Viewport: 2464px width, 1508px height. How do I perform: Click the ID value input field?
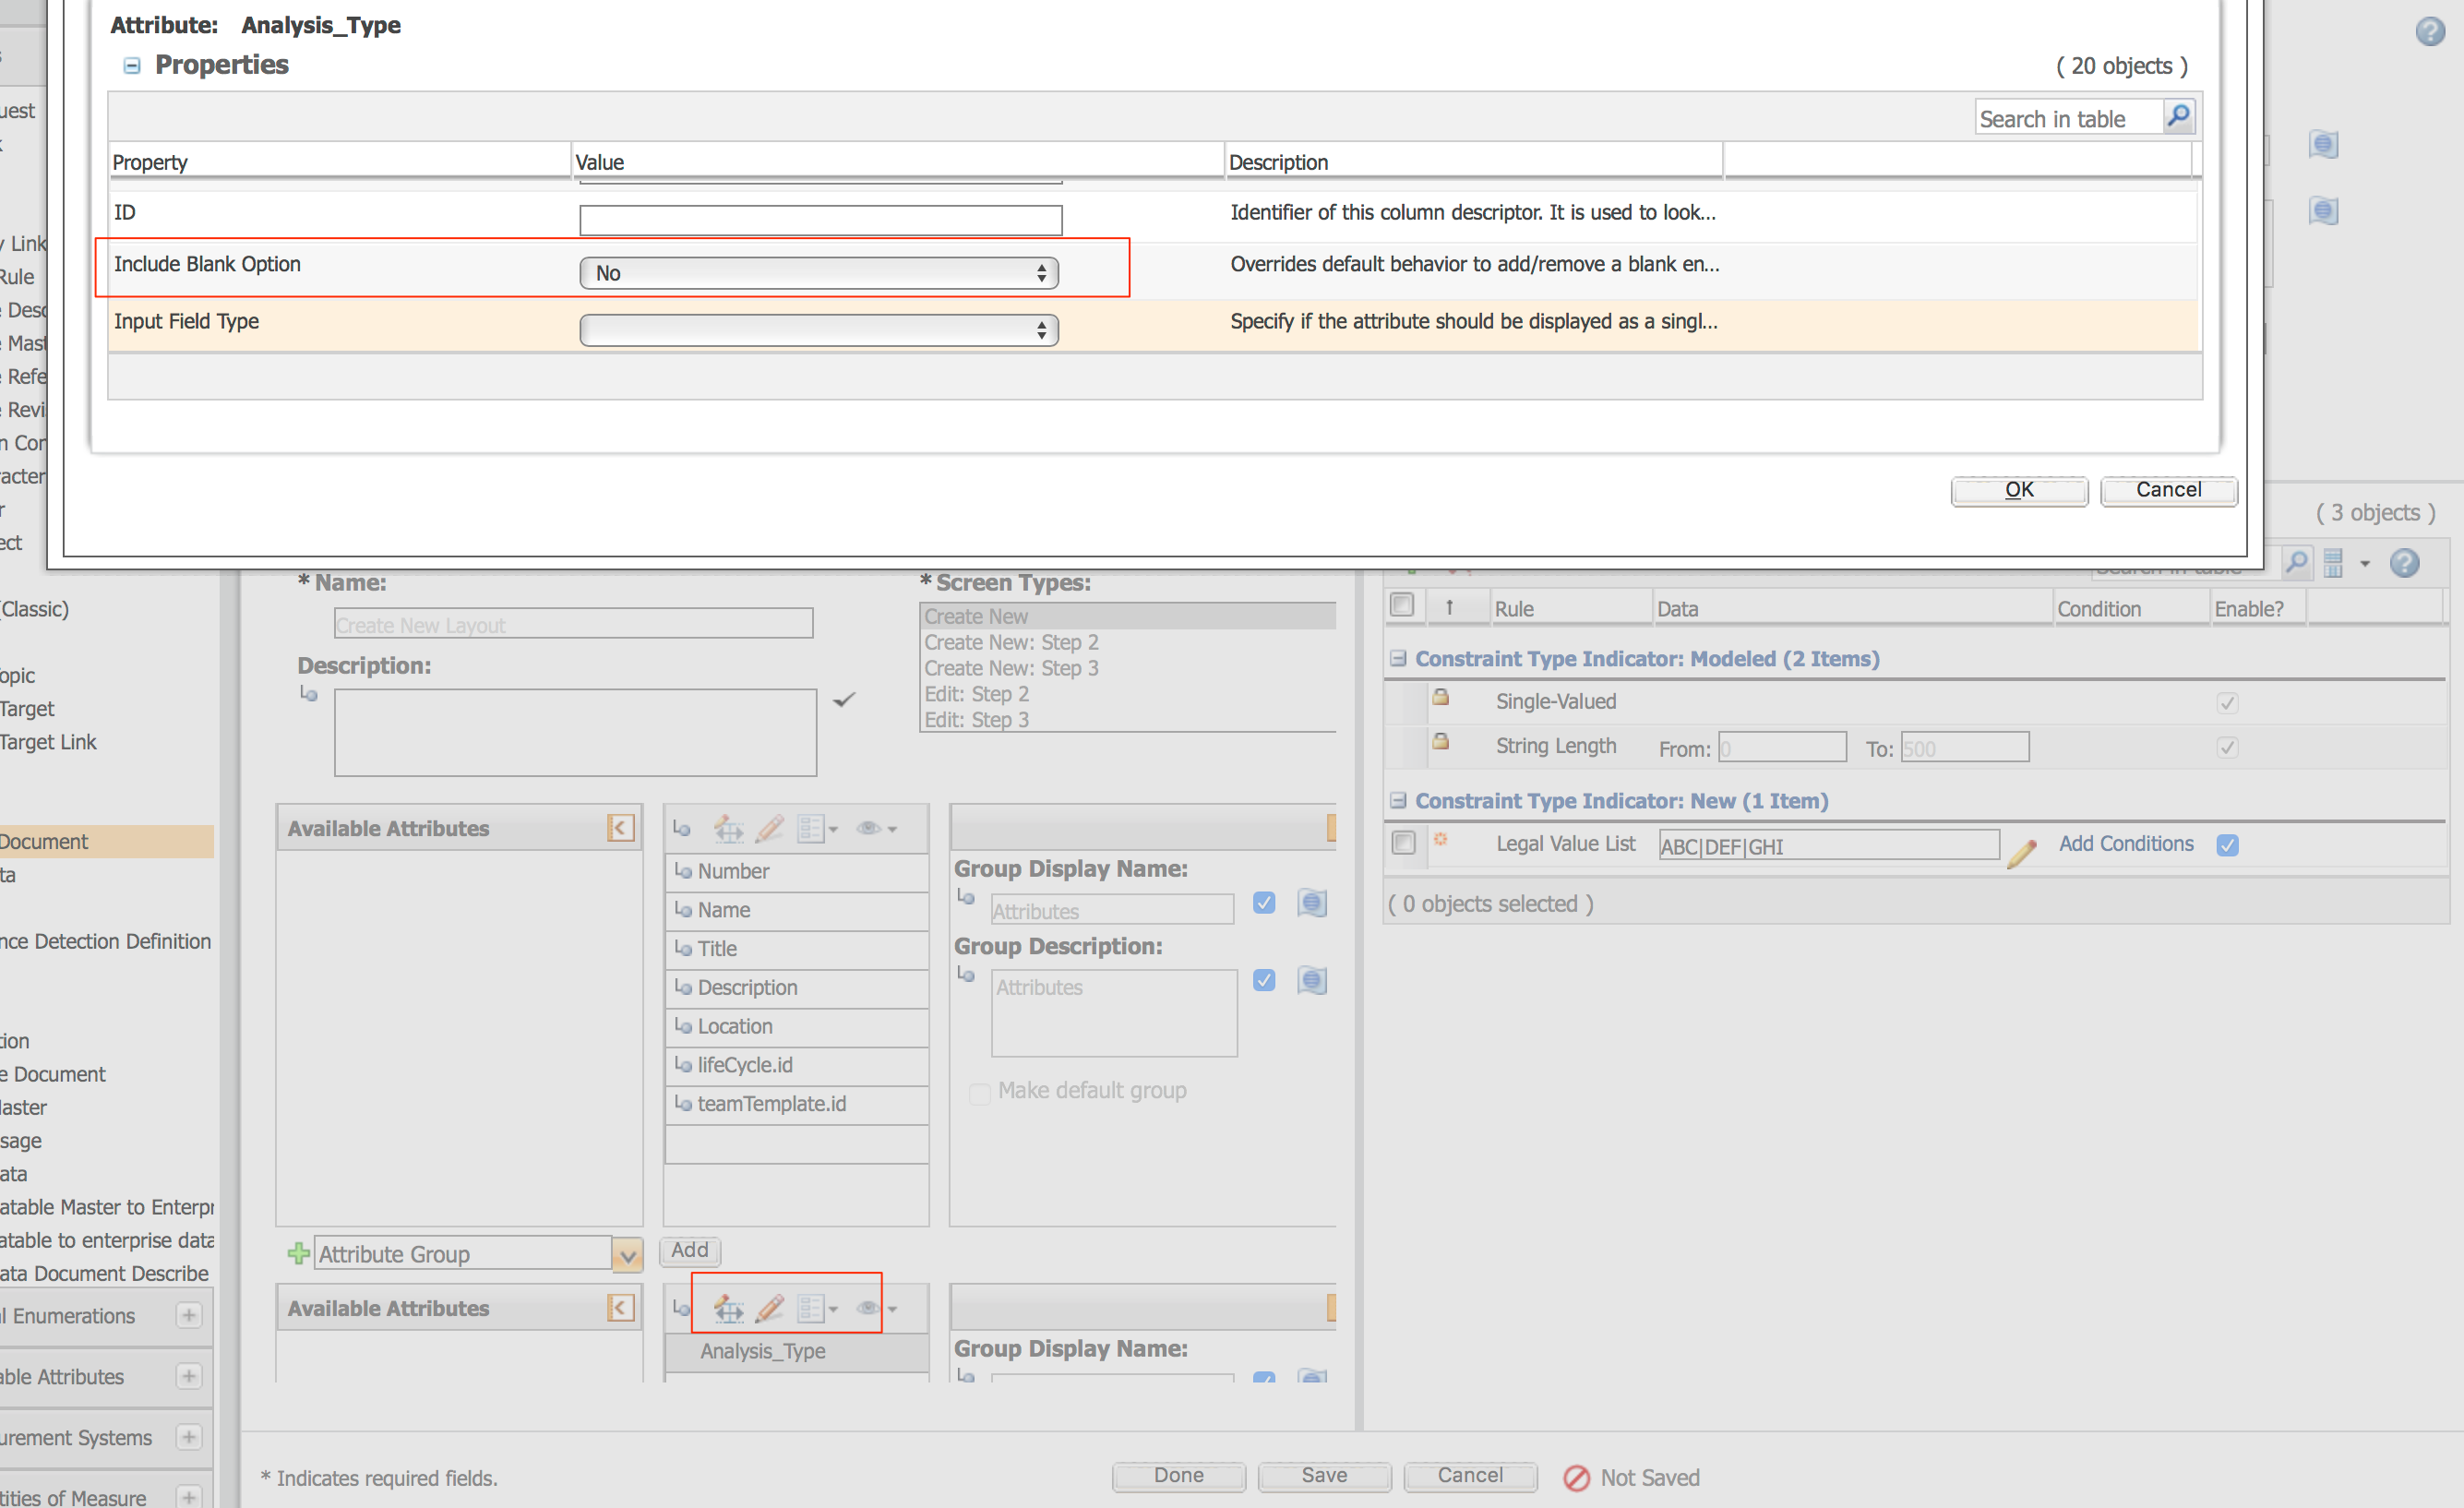point(820,220)
